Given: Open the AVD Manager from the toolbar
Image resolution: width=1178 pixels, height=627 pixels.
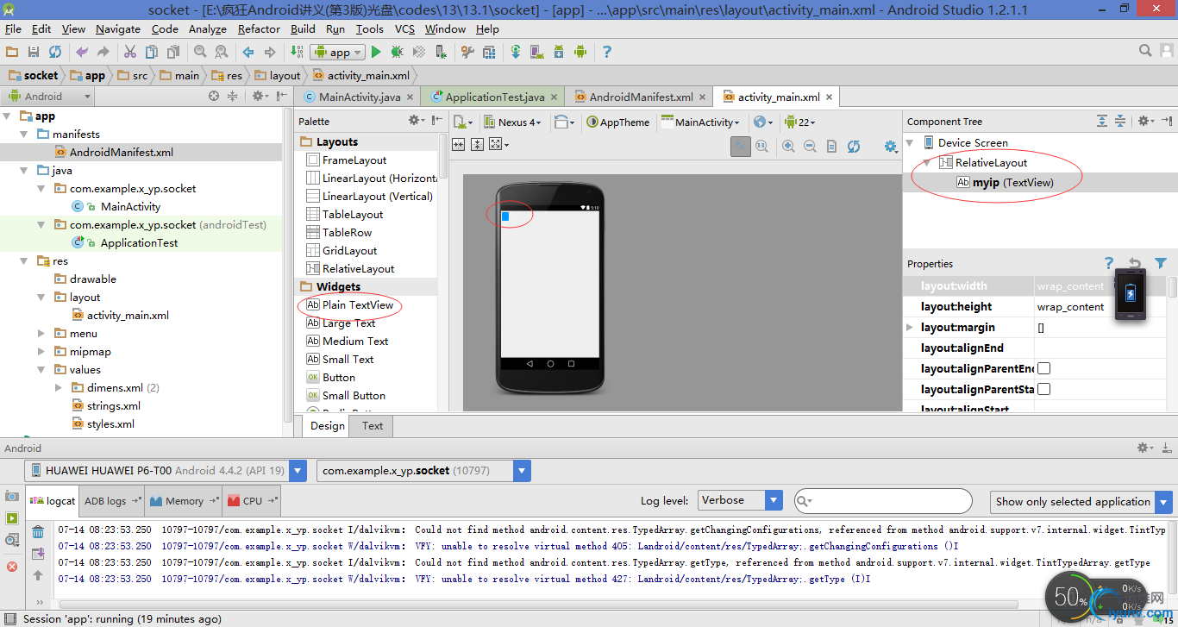Looking at the screenshot, I should point(537,53).
